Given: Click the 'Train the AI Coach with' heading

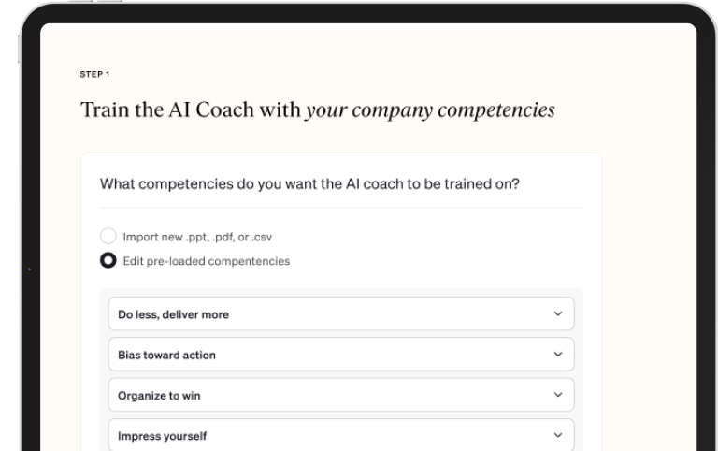Looking at the screenshot, I should coord(191,110).
